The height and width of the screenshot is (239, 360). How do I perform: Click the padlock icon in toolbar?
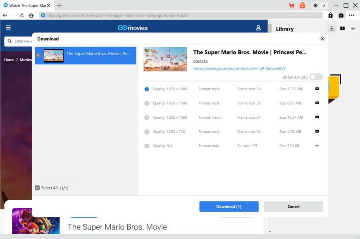(x=330, y=15)
